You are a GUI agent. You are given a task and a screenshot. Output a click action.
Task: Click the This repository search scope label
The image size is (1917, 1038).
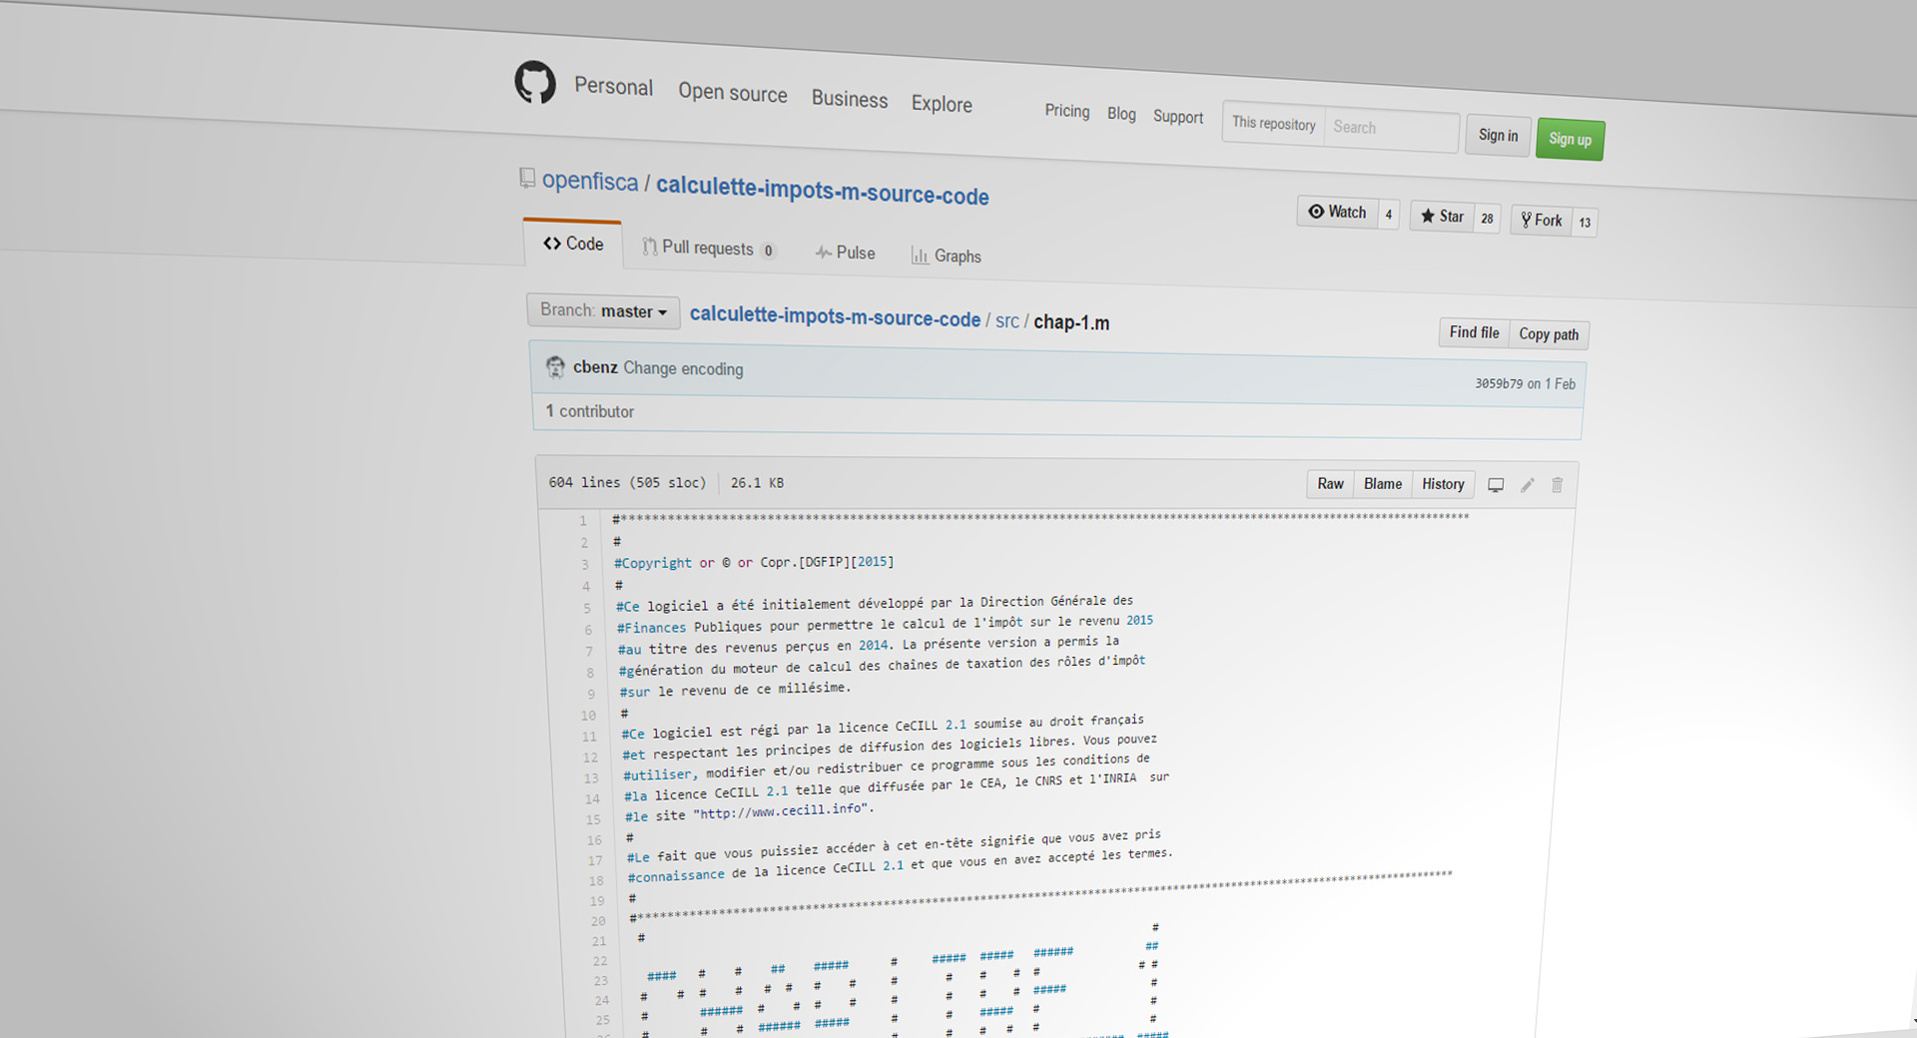point(1273,123)
